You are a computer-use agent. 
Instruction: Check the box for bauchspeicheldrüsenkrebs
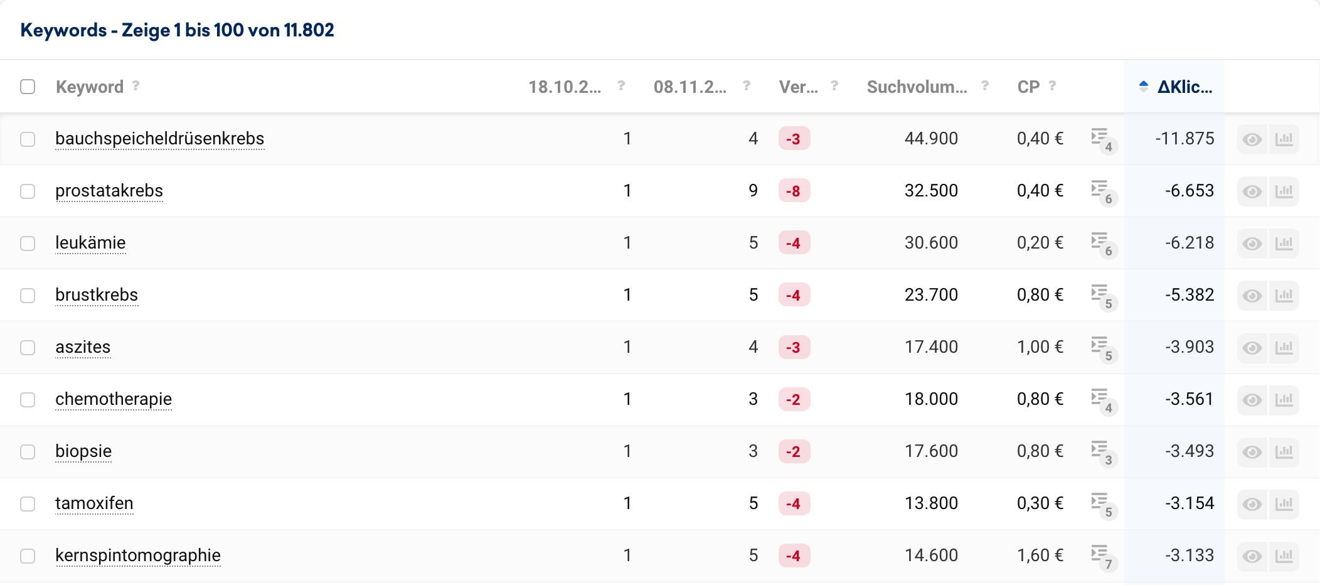(x=28, y=139)
